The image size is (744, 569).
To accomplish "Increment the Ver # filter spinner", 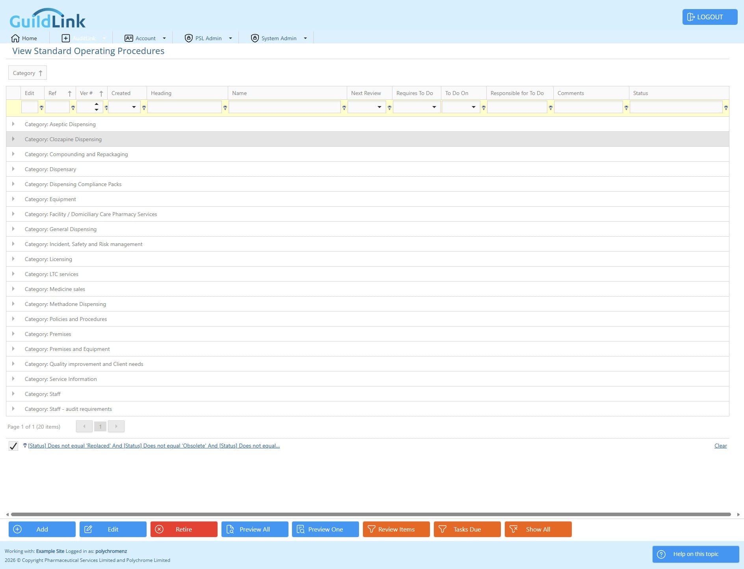I will click(97, 104).
